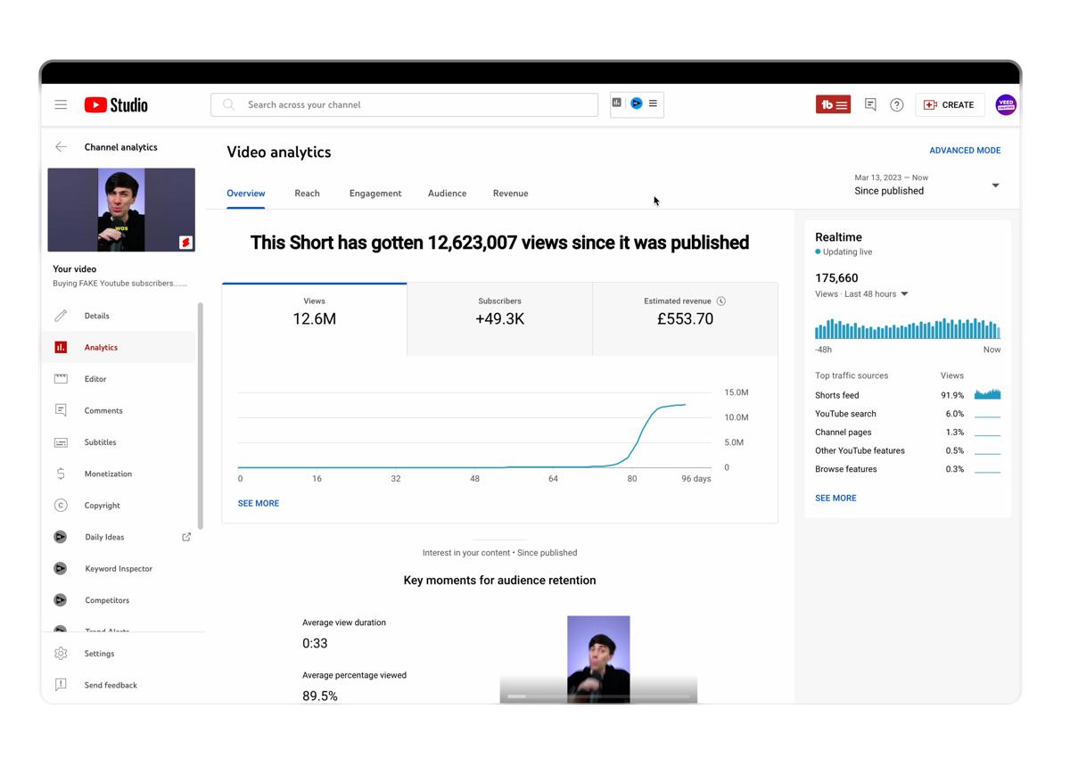Click the Comments sidebar icon
The image size is (1070, 767).
click(x=61, y=410)
